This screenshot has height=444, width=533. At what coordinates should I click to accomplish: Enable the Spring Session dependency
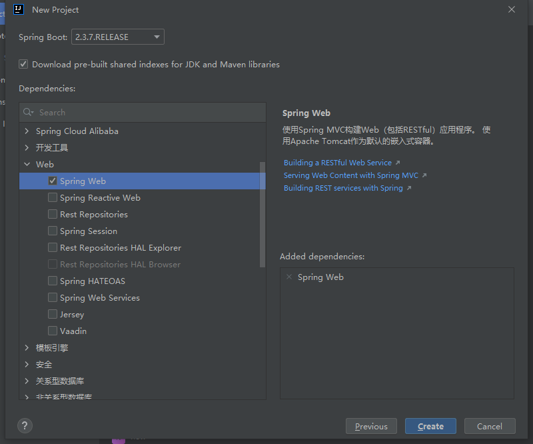coord(53,231)
